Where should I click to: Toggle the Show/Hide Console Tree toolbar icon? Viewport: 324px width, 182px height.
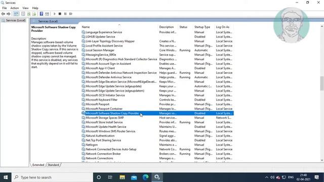[x=16, y=14]
